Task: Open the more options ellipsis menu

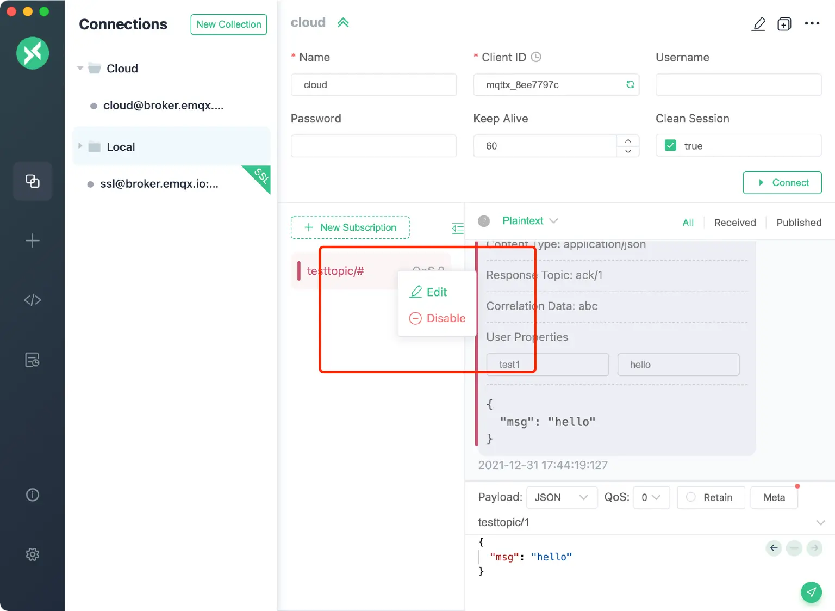Action: (812, 23)
